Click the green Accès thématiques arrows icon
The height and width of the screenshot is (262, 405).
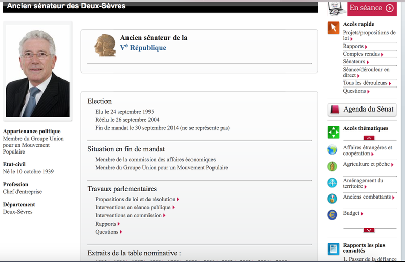coord(333,132)
